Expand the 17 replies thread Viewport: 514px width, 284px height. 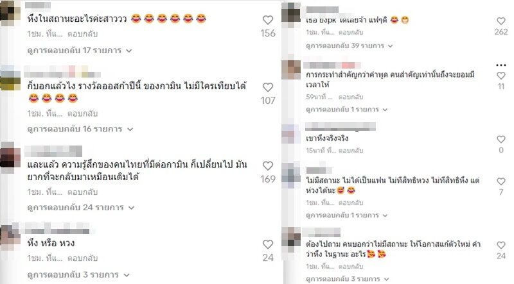pyautogui.click(x=79, y=51)
